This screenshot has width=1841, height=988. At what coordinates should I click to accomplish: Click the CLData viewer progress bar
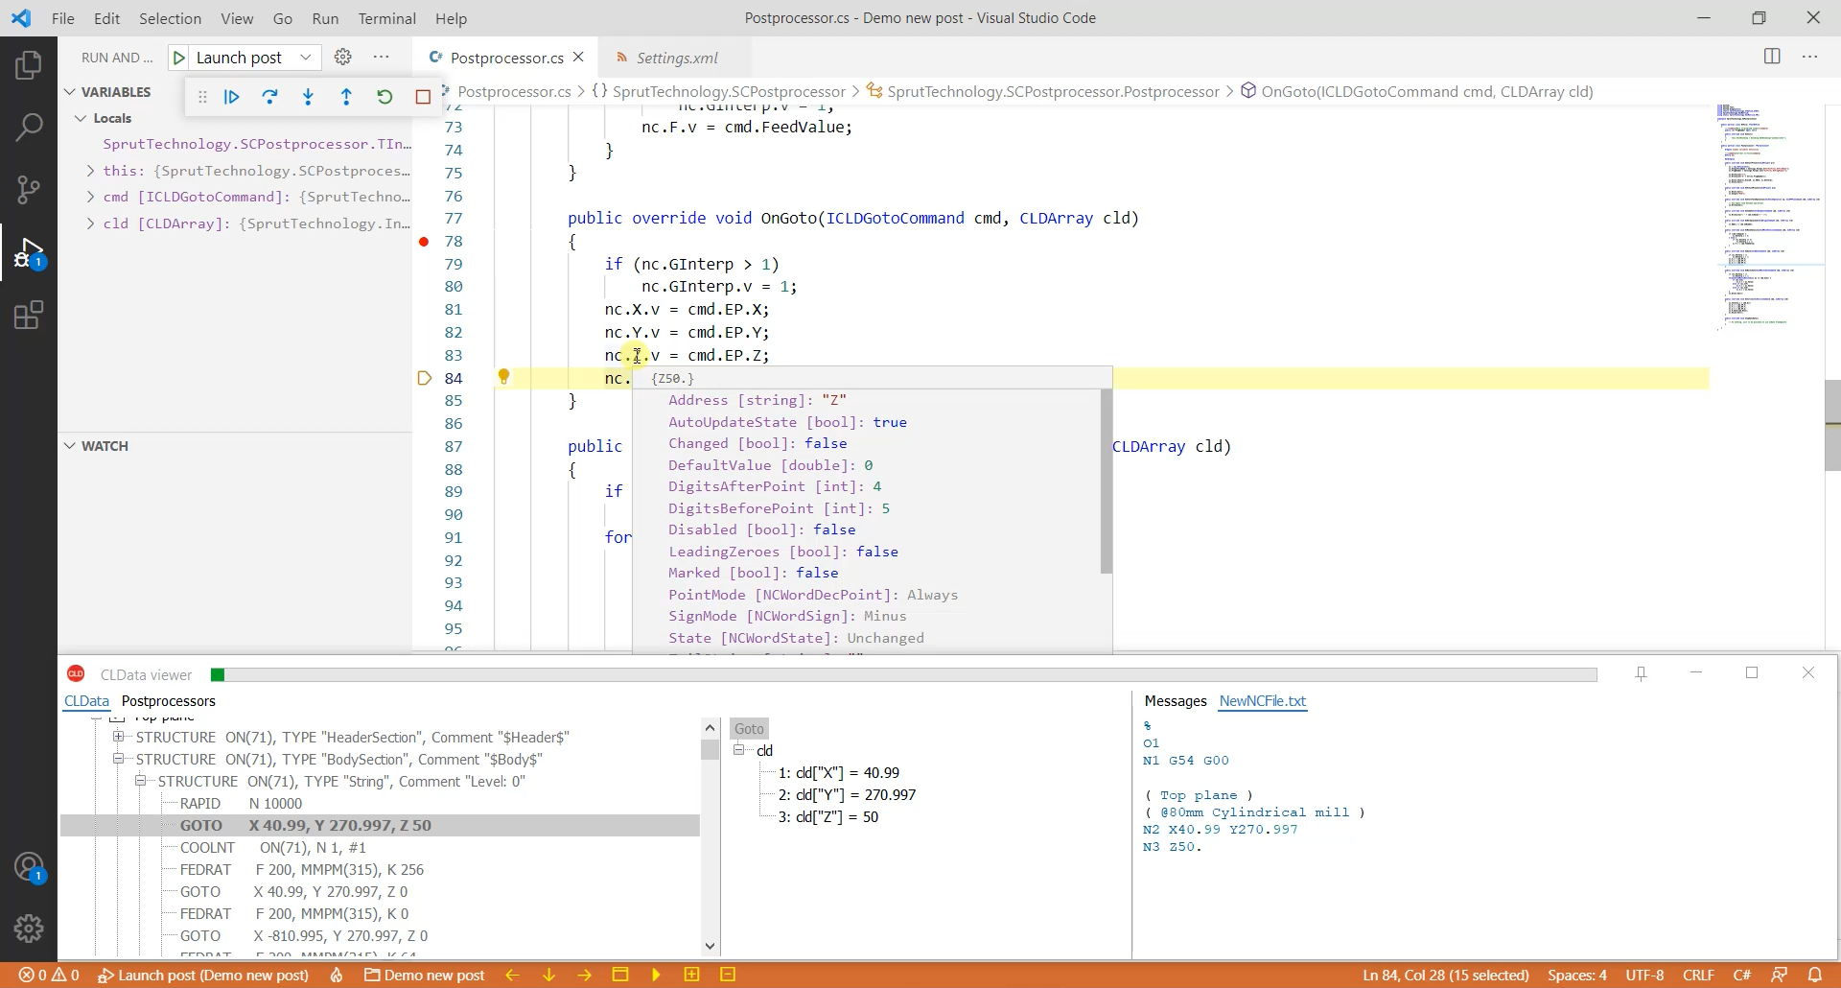[x=903, y=675]
